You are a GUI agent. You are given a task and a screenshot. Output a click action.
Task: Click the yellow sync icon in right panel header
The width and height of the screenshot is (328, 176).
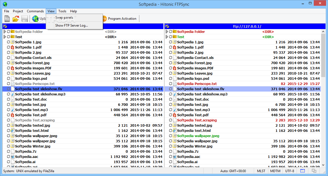pos(167,26)
